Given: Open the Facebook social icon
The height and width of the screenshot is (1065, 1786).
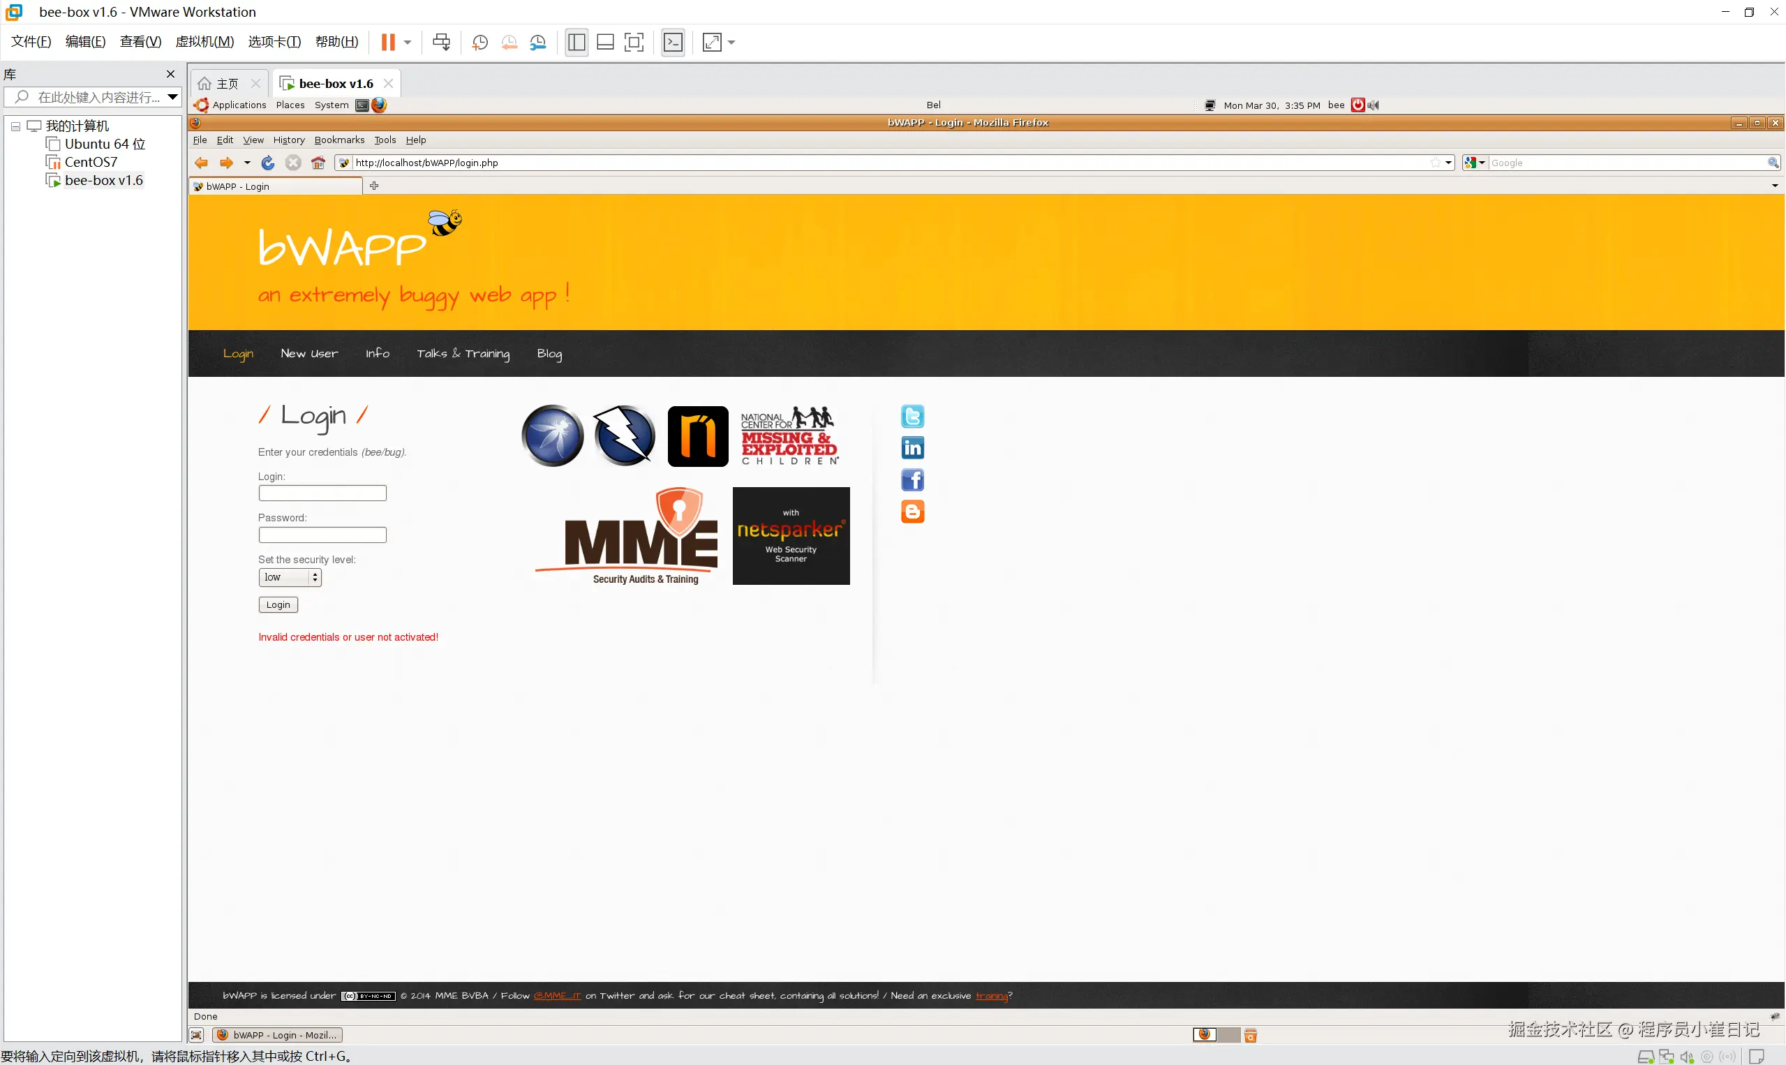Looking at the screenshot, I should (x=912, y=479).
